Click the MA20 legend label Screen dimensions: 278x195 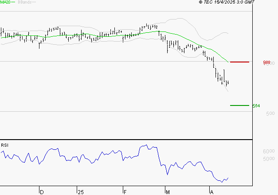point(5,2)
